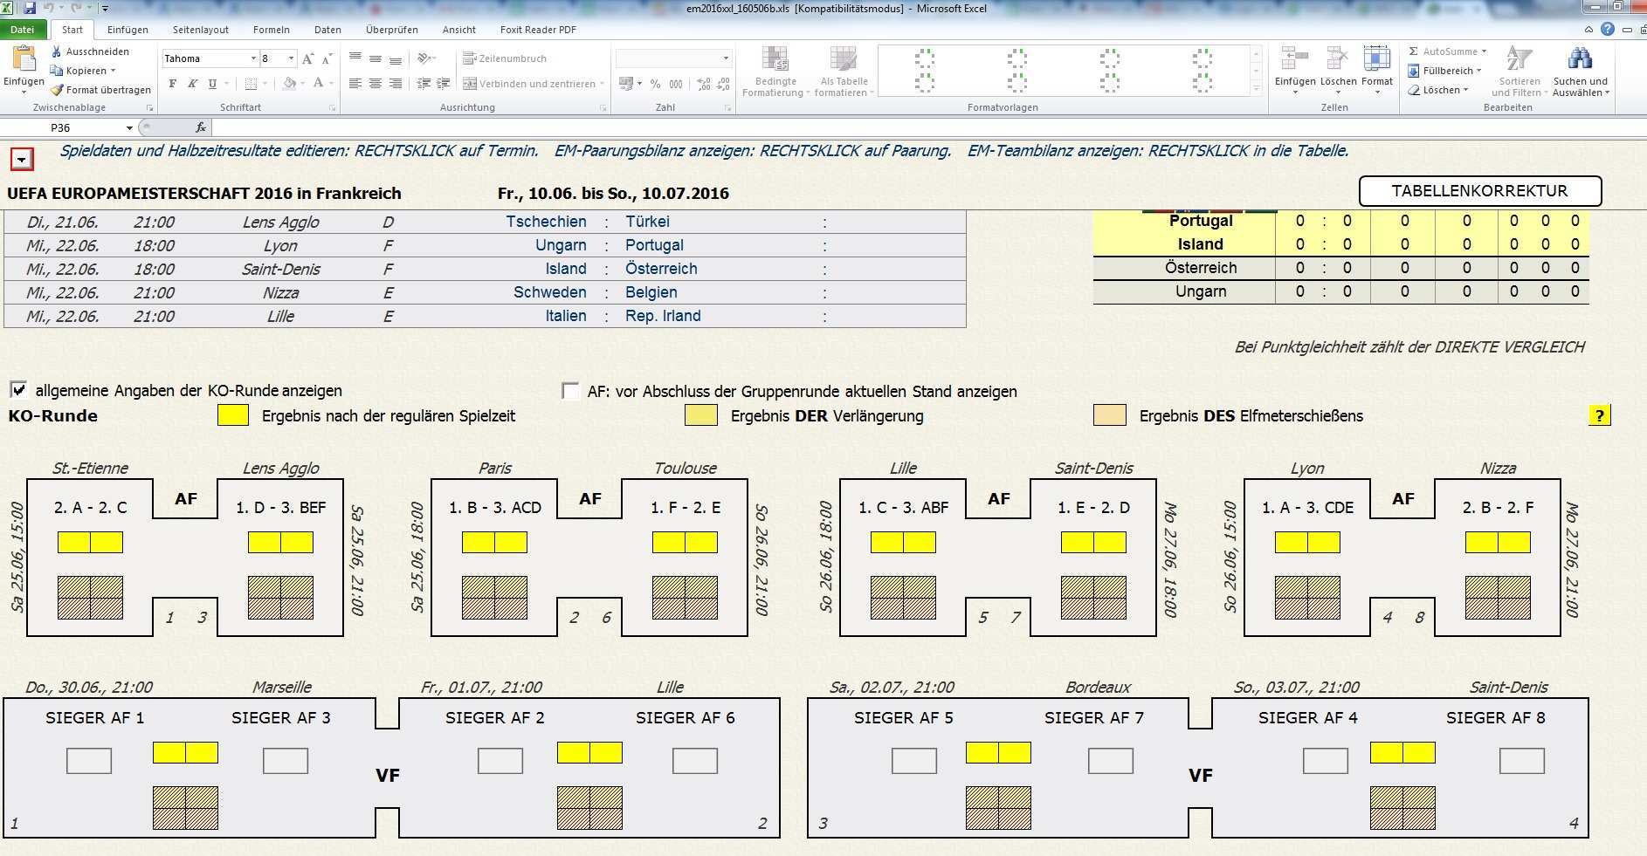This screenshot has height=856, width=1647.
Task: Open the font name Tahoma dropdown
Action: [x=253, y=58]
